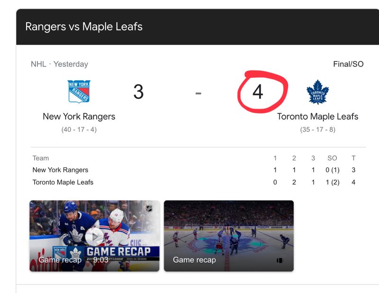Screen dimensions: 379x293
Task: Click the Toronto Maple Leafs logo
Action: (317, 92)
